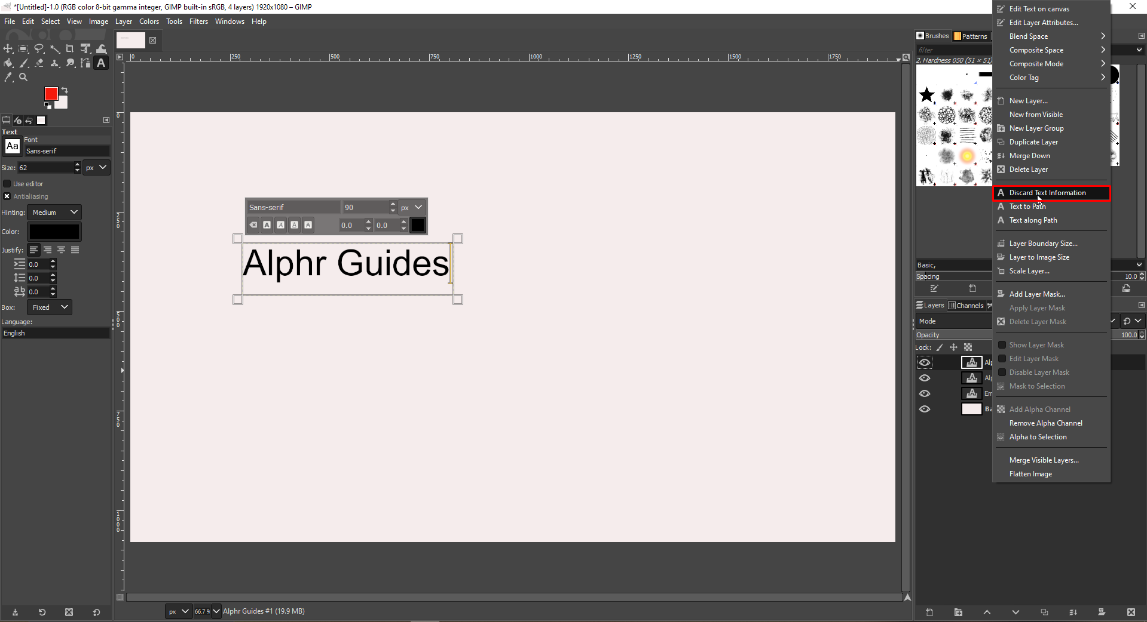
Task: Click Duplicate Layer in context menu
Action: pos(1051,142)
